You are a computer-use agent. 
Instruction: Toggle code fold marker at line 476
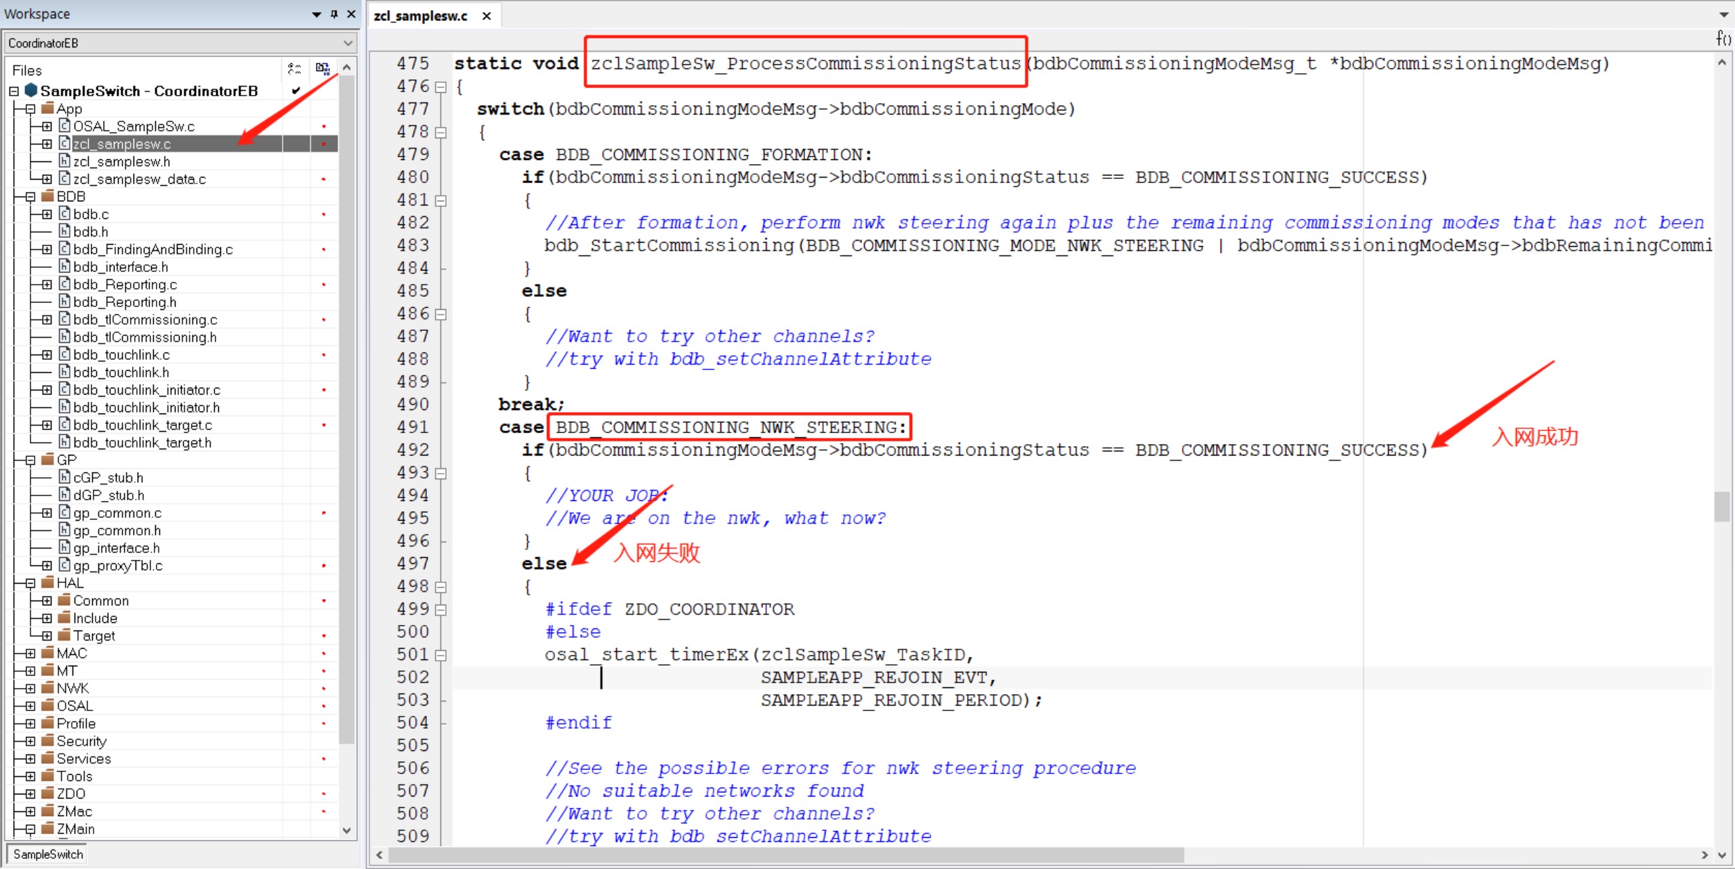pos(441,87)
